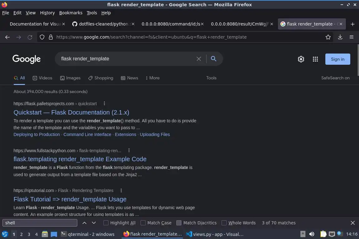Open flask.templating render_template Example Code
359x239 pixels.
(x=80, y=159)
